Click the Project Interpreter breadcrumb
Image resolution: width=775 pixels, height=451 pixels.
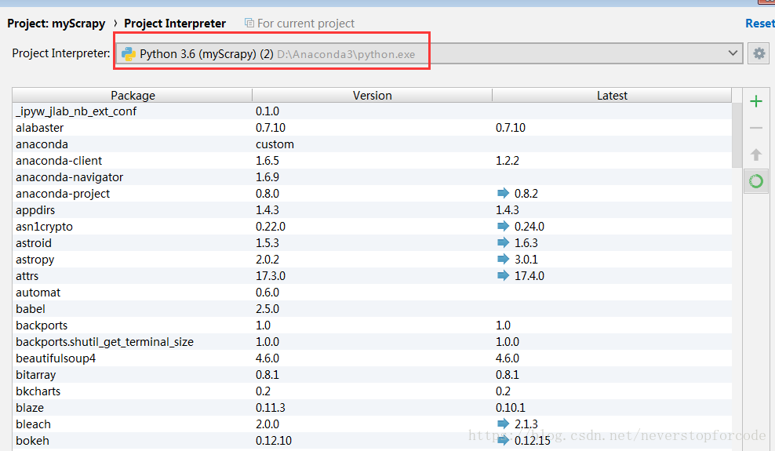pyautogui.click(x=174, y=24)
